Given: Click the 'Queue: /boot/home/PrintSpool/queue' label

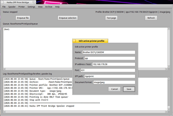Looking at the screenshot, I should 20,24.
